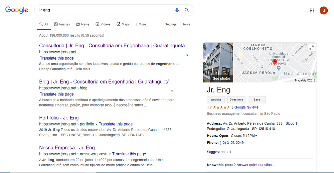Click the Save button in the knowledge panel
334x173 pixels.
pos(257,99)
